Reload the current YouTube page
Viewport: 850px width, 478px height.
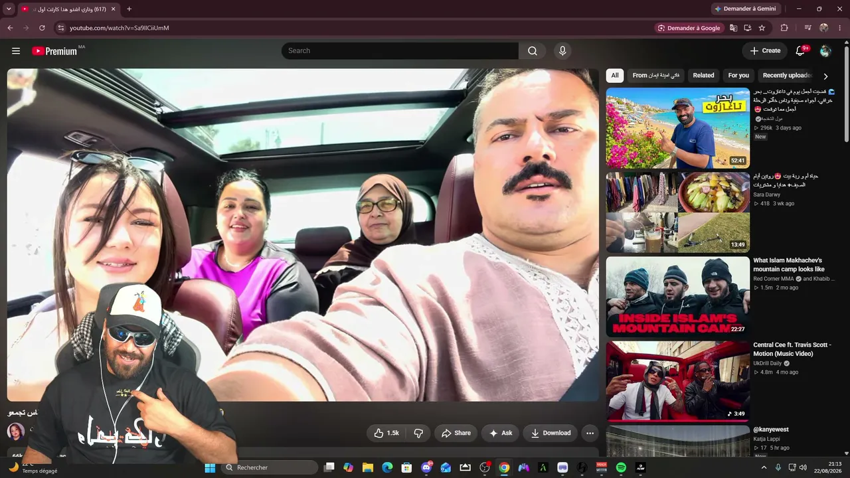point(42,28)
